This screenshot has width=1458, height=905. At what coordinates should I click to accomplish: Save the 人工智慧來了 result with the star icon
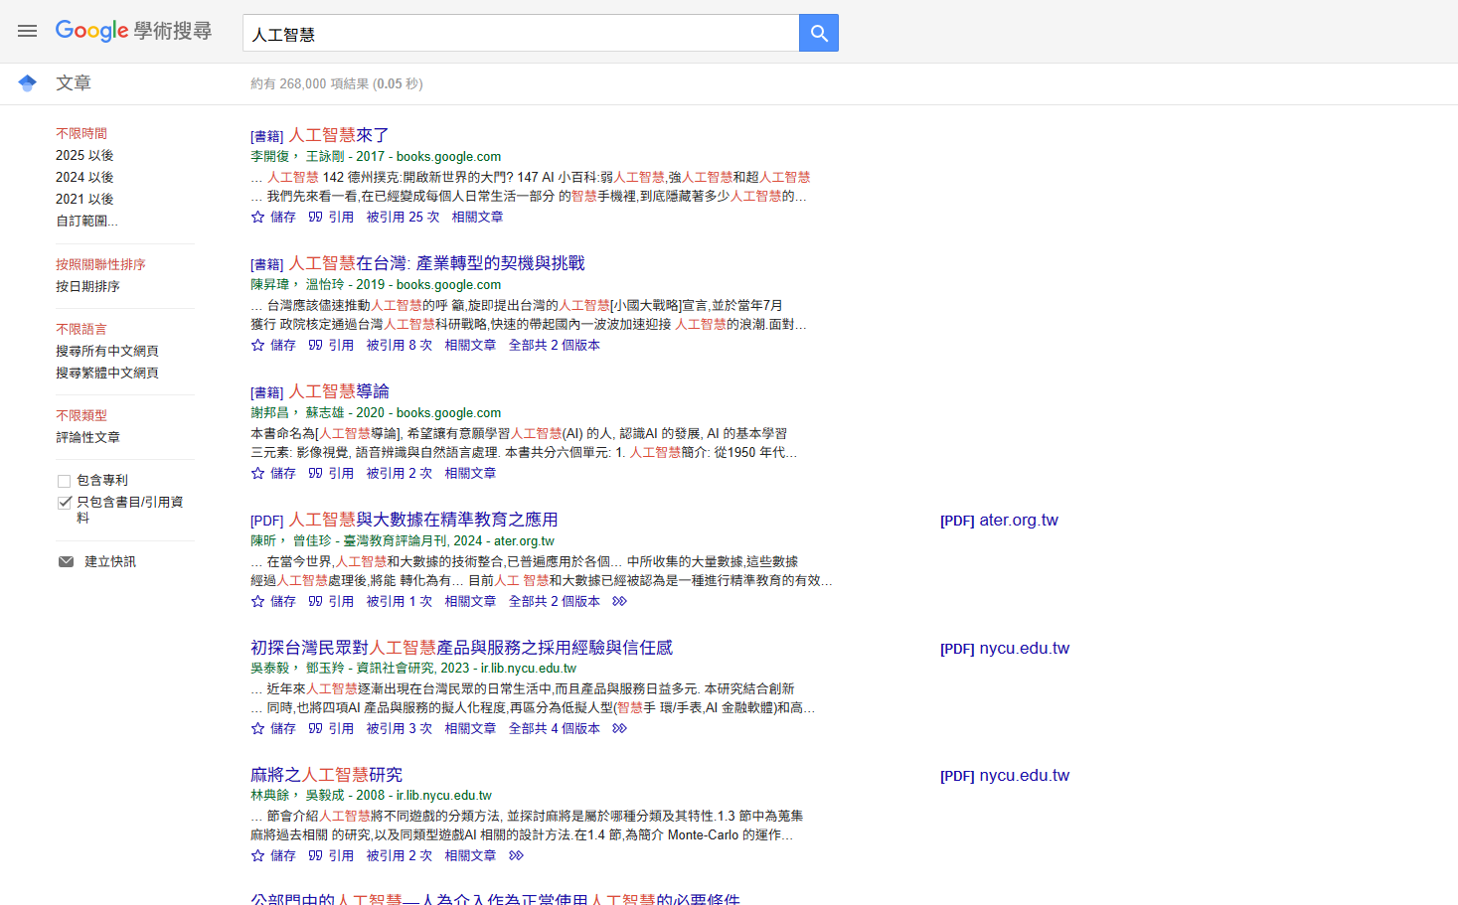[x=257, y=216]
